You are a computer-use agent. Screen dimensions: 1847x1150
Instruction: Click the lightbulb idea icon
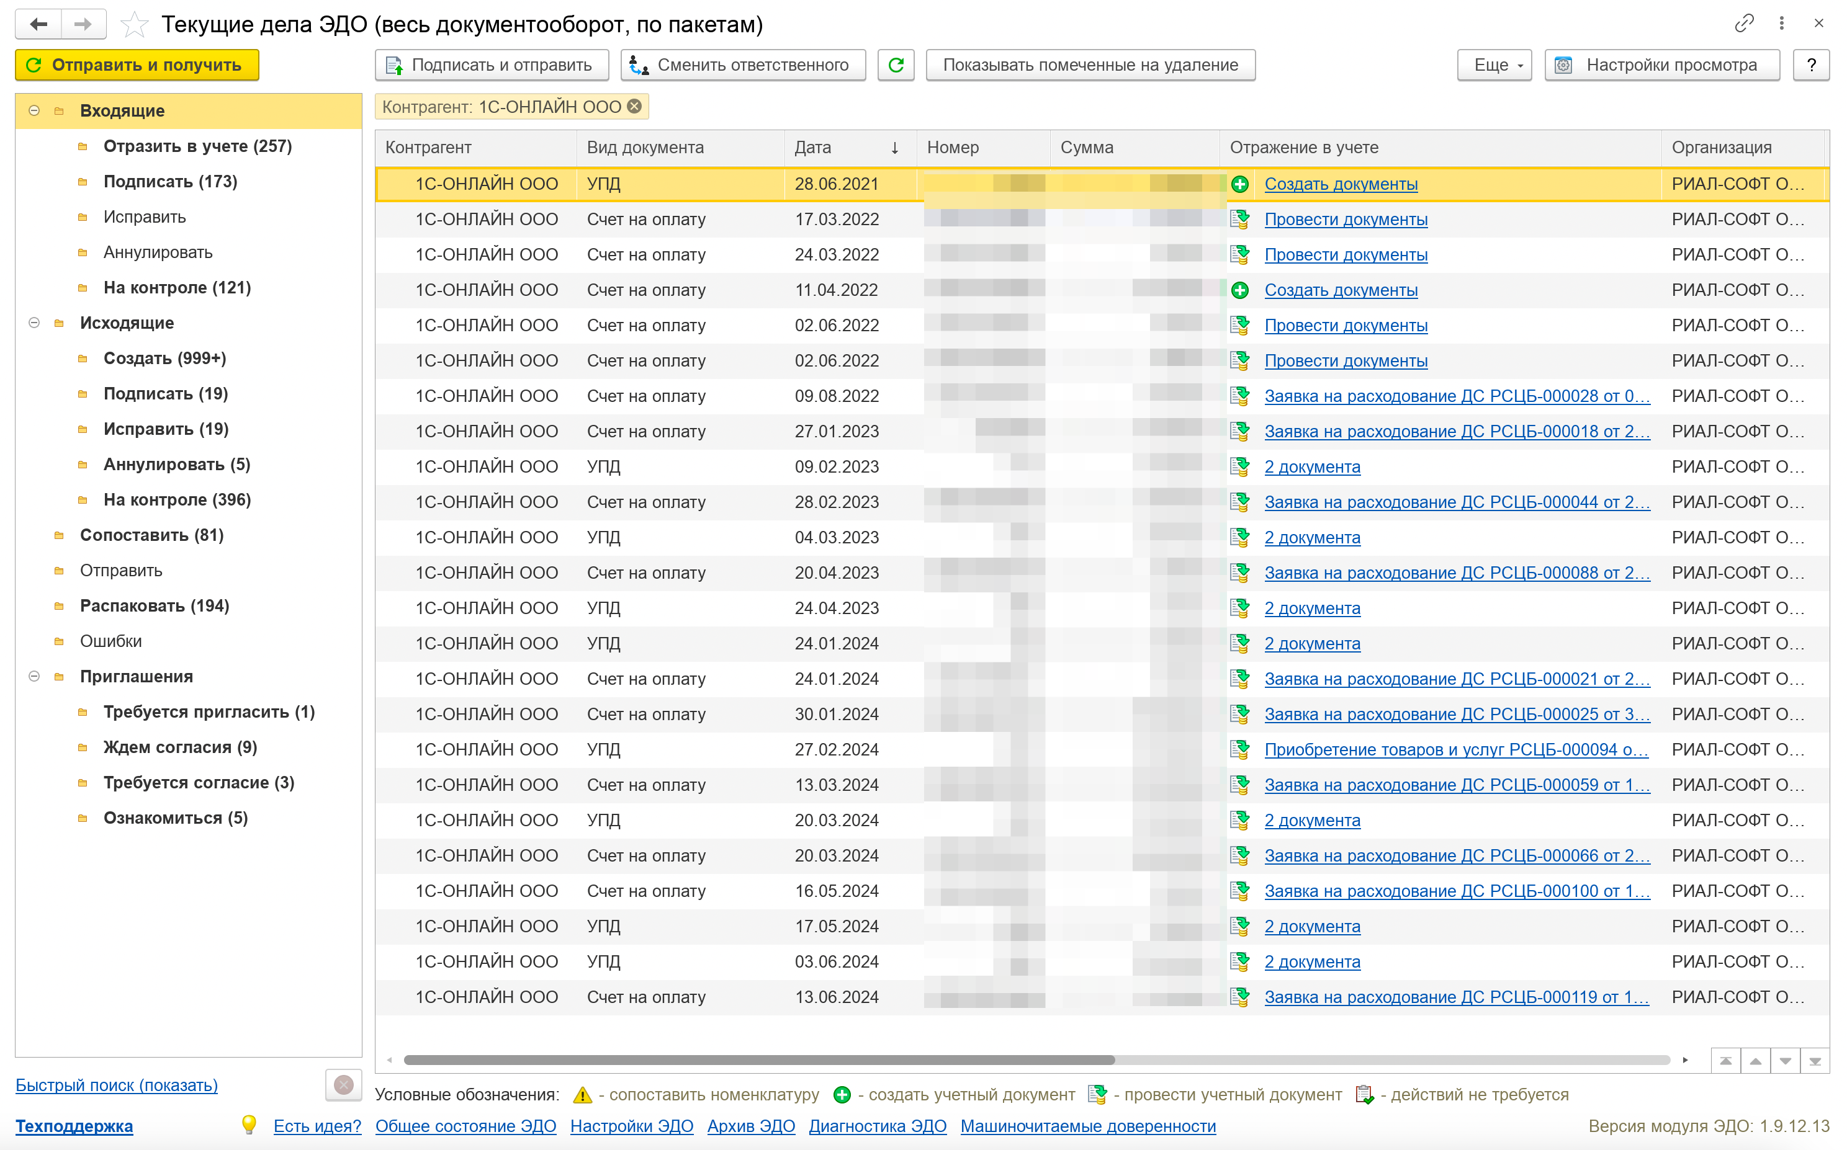click(248, 1125)
